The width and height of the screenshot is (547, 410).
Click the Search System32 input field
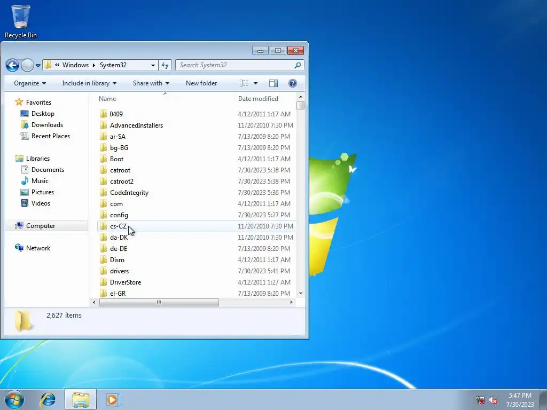pyautogui.click(x=236, y=65)
